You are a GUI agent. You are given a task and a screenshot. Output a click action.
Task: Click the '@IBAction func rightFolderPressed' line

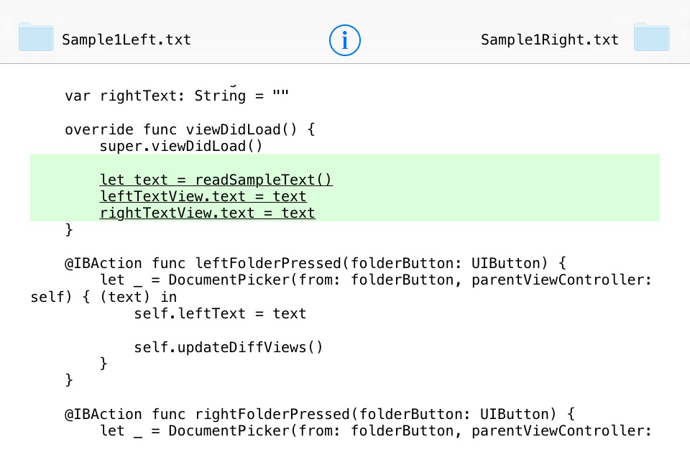(x=319, y=414)
